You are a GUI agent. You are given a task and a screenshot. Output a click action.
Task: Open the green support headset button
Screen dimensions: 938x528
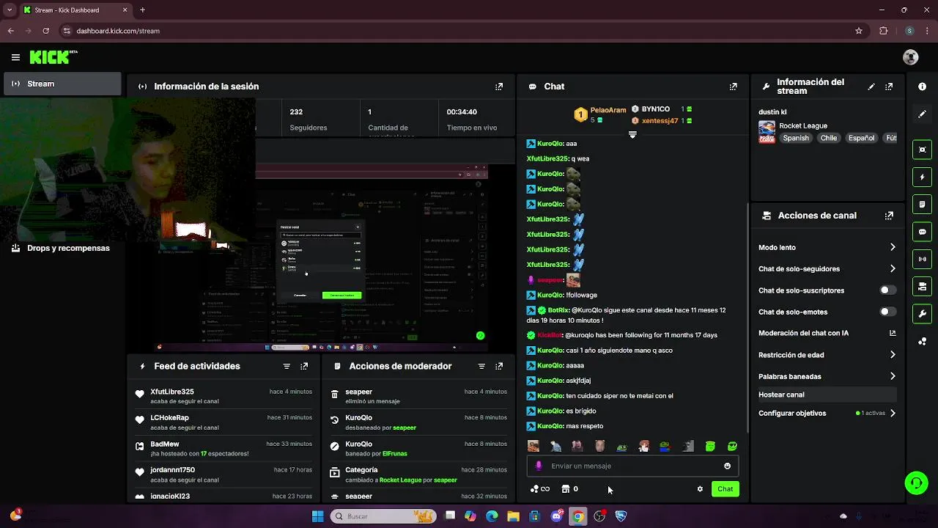coord(916,483)
